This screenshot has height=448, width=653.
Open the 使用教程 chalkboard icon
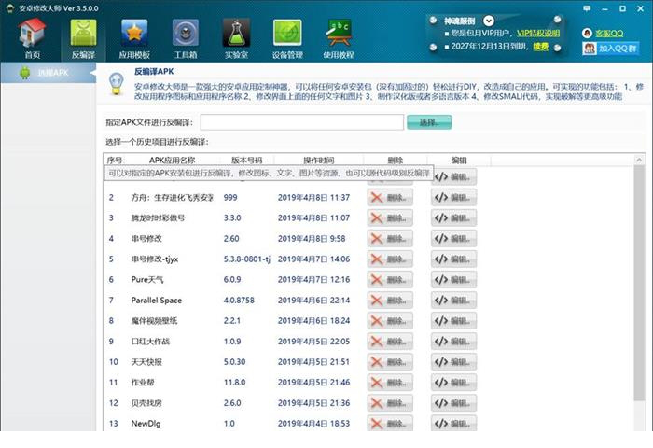[339, 39]
